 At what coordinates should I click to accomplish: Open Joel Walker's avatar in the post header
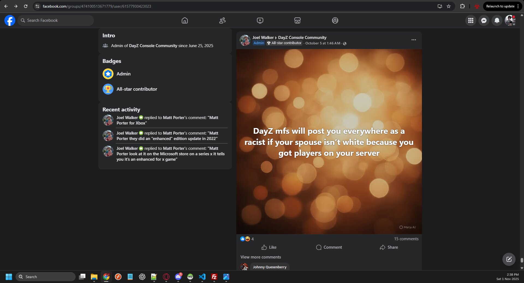[245, 40]
